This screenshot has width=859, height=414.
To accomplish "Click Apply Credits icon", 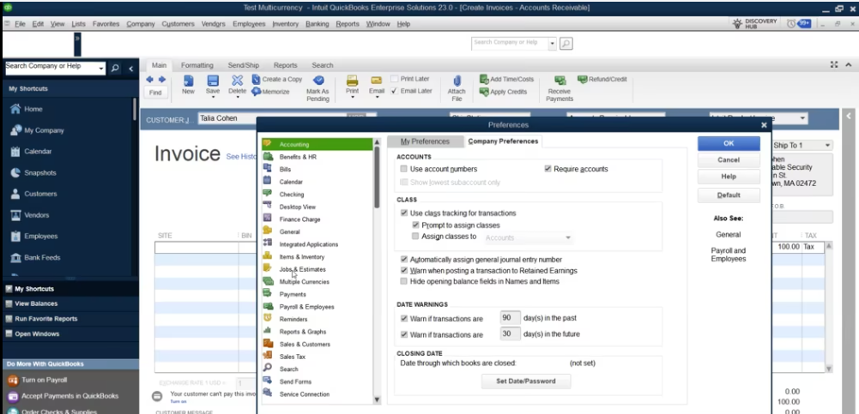I will click(x=484, y=92).
